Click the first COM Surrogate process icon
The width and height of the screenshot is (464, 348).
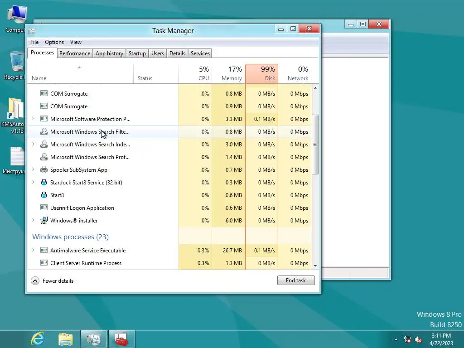[44, 93]
